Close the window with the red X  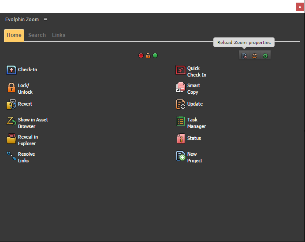[300, 7]
